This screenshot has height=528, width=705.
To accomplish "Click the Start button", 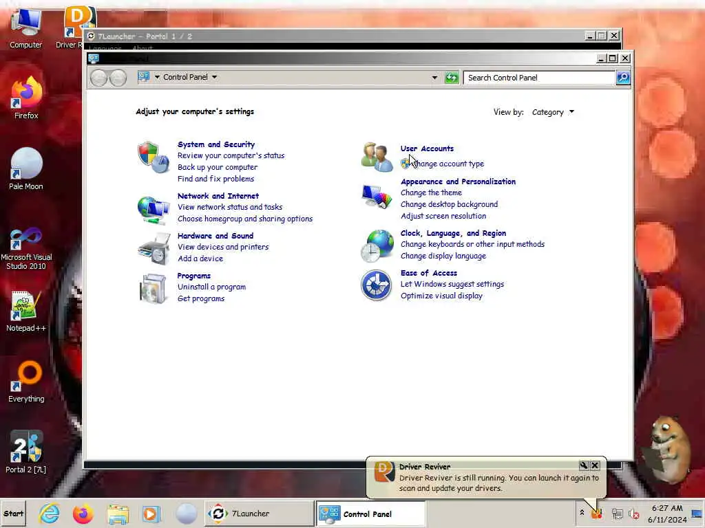I will [x=14, y=513].
